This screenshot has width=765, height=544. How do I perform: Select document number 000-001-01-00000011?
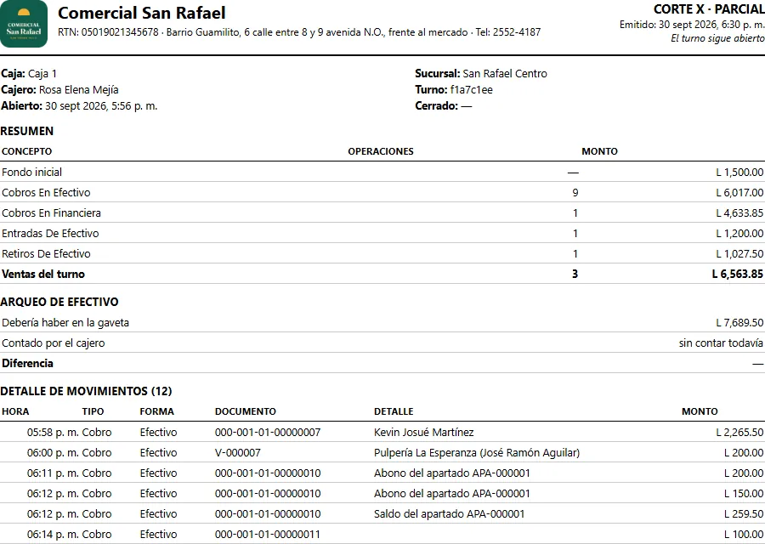tap(268, 535)
